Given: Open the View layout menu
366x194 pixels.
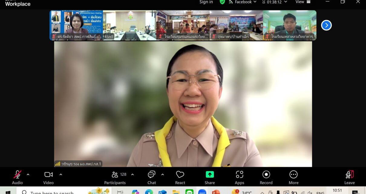Looking at the screenshot, I should [x=303, y=2].
